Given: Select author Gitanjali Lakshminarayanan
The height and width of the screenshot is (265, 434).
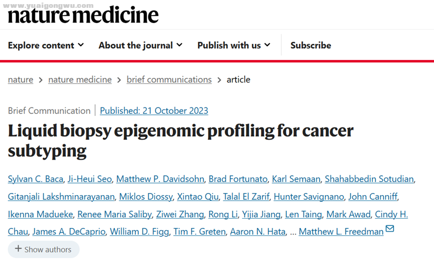Looking at the screenshot, I should 61,197.
